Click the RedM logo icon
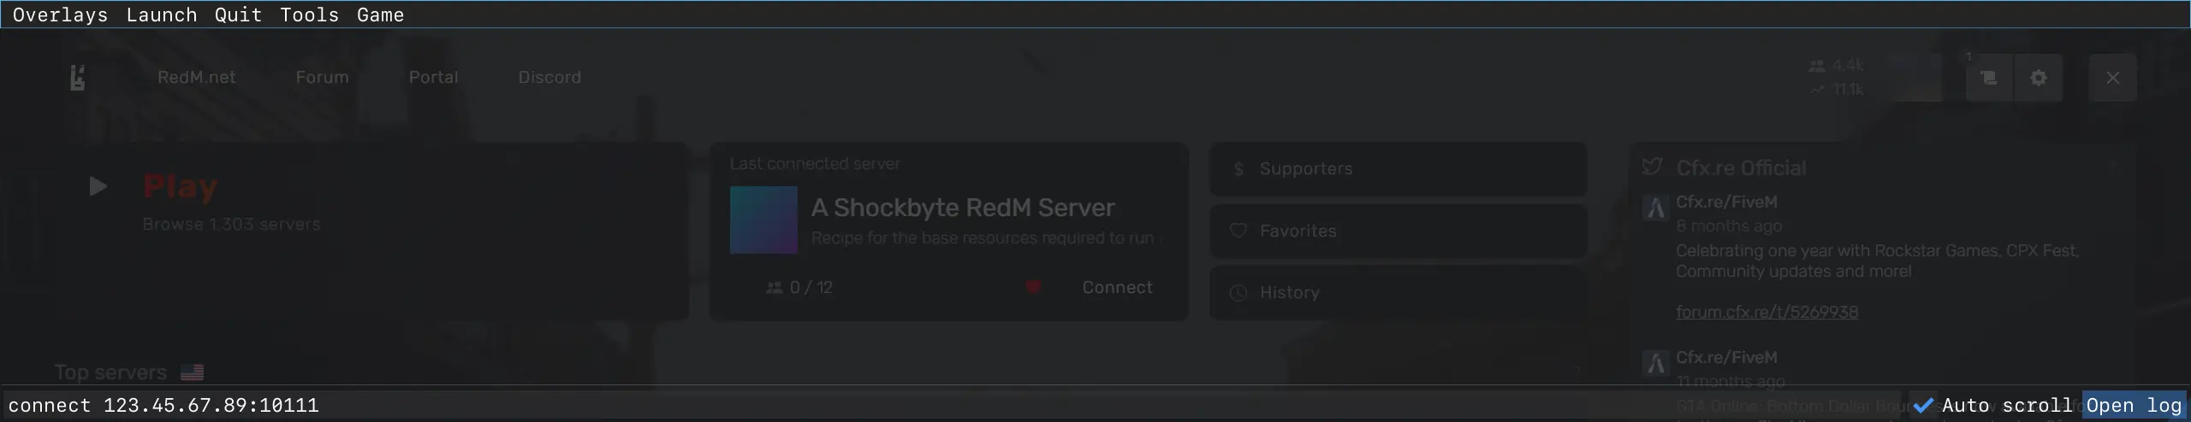The image size is (2191, 422). pos(78,78)
